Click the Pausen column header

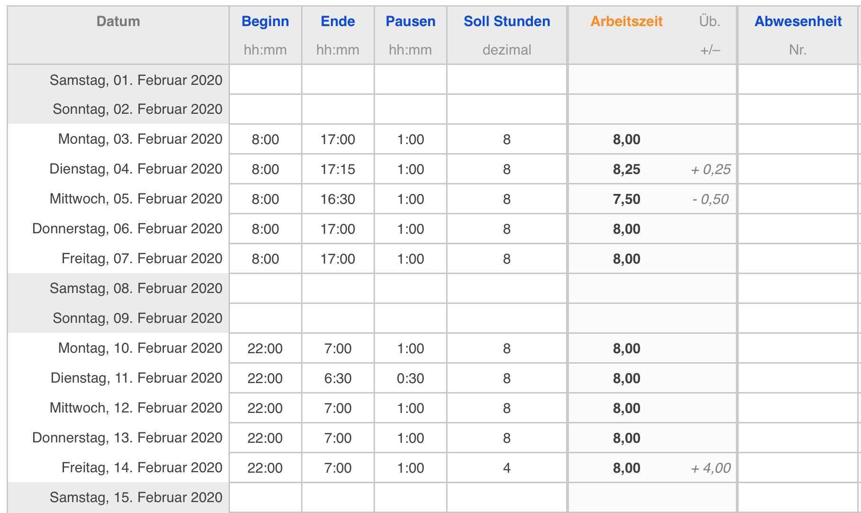click(x=410, y=21)
